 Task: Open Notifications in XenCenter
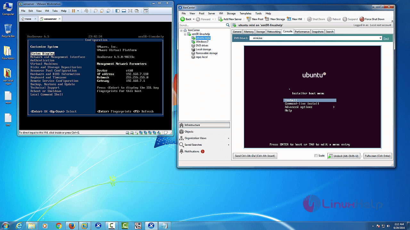coord(204,151)
